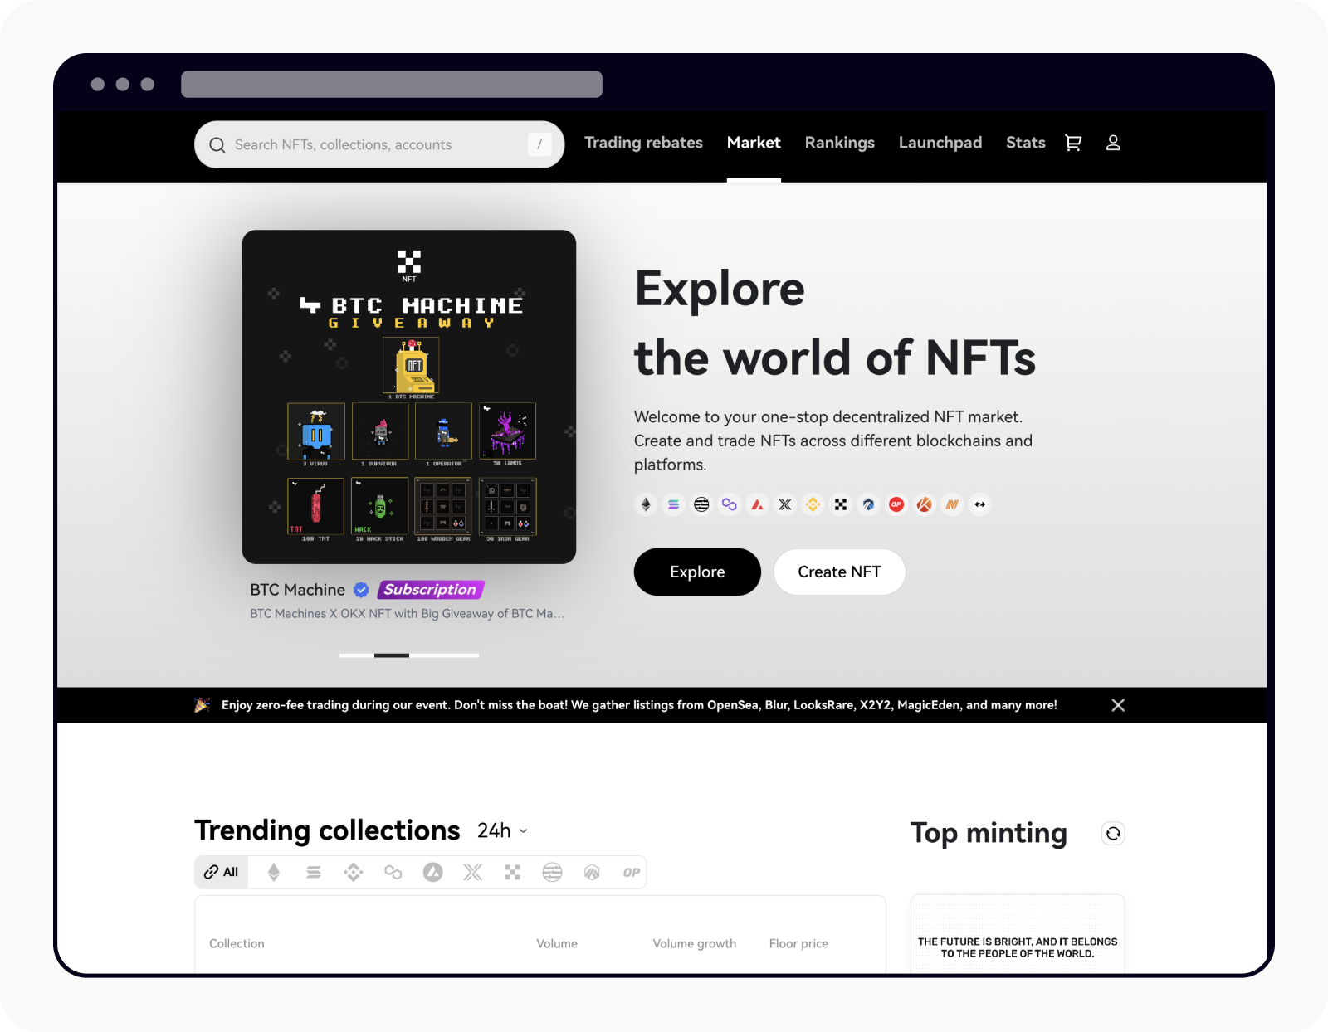The height and width of the screenshot is (1032, 1328).
Task: Click the search magnifier in the search bar
Action: pyautogui.click(x=217, y=144)
